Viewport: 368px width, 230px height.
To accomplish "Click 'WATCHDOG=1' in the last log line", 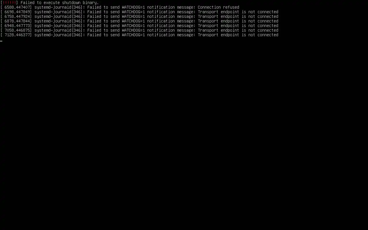I will 133,35.
